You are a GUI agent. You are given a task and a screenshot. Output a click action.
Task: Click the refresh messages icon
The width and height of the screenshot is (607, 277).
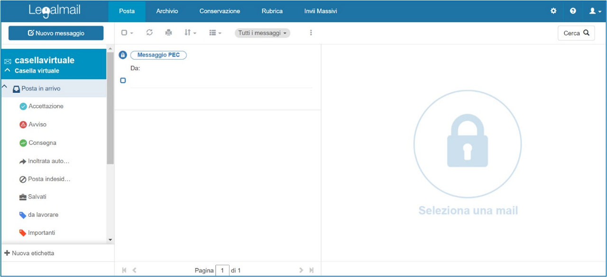coord(149,33)
